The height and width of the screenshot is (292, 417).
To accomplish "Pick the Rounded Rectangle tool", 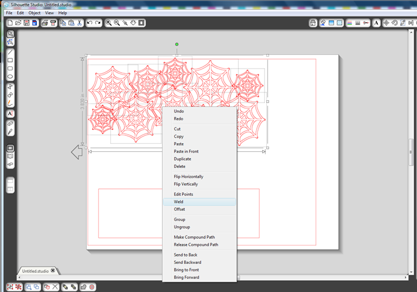I will [x=10, y=69].
